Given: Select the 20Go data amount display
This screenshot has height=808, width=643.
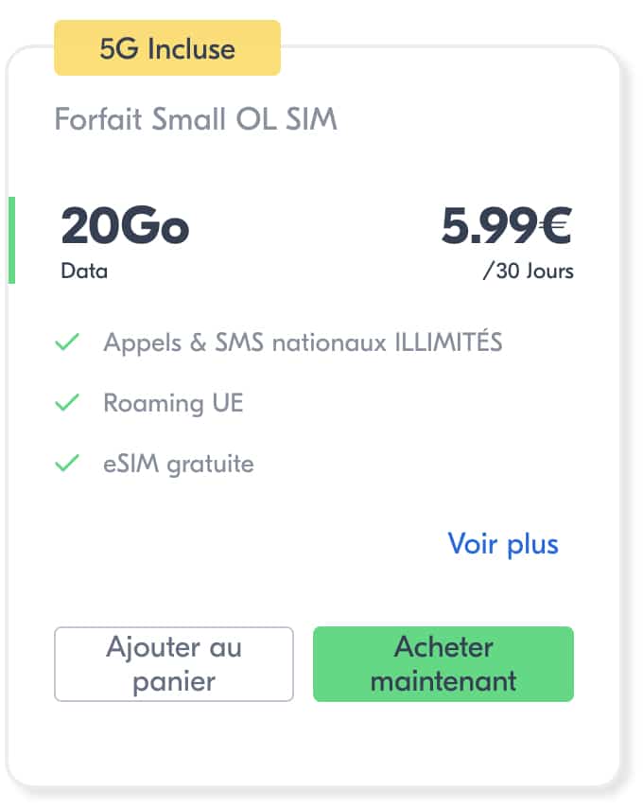Looking at the screenshot, I should coord(124,225).
